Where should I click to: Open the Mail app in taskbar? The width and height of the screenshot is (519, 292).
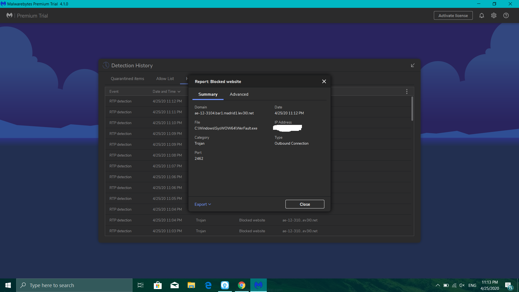coord(175,285)
